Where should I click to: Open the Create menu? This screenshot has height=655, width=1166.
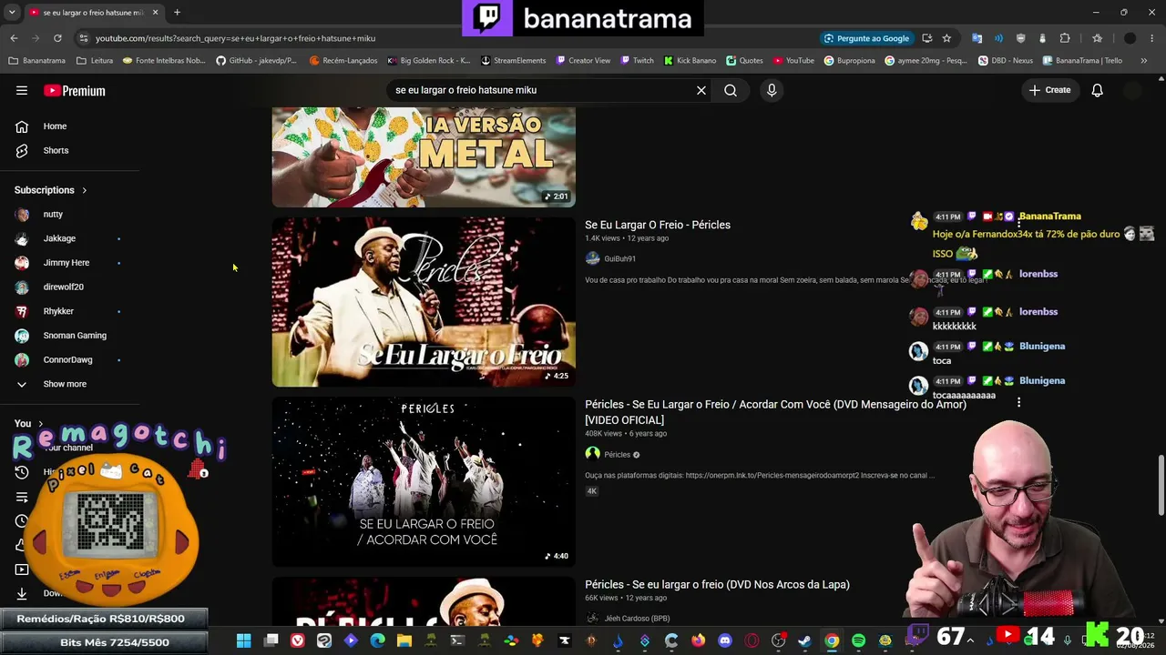[1049, 90]
